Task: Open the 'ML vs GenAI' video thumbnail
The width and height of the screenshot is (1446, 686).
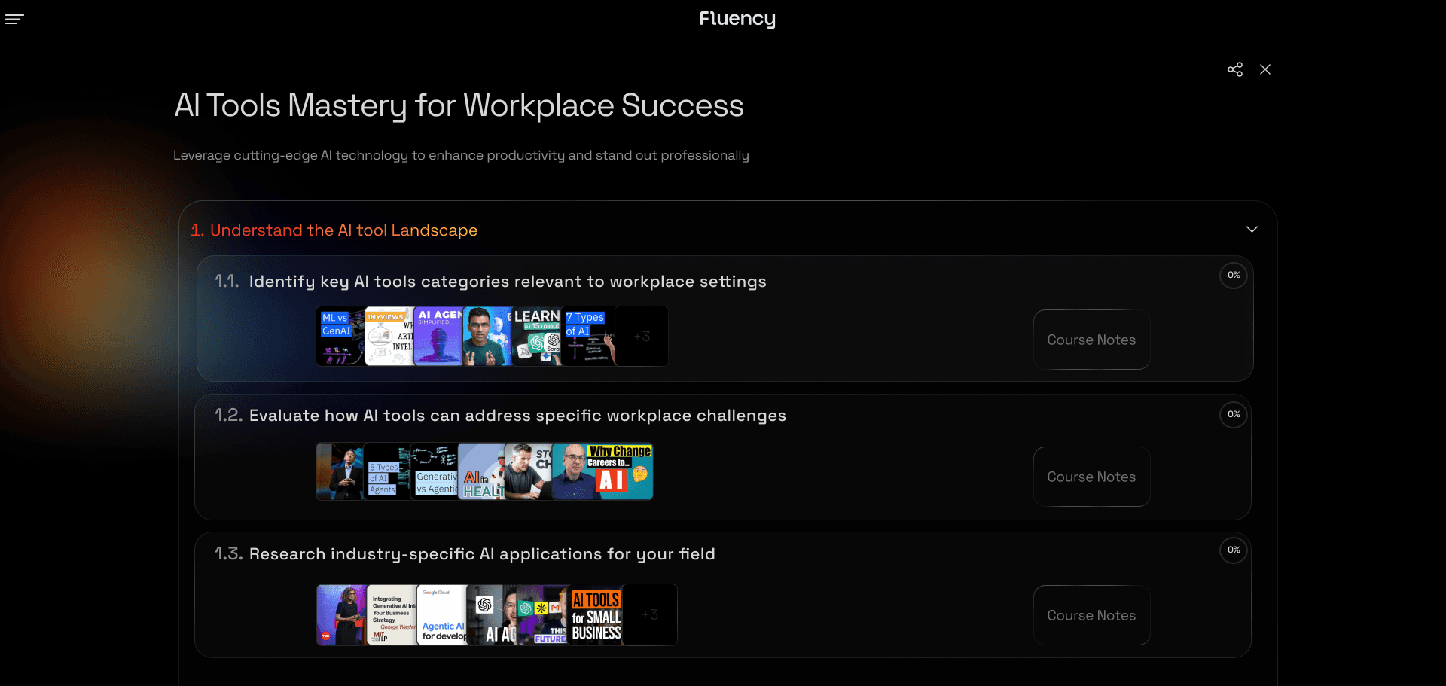Action: click(340, 336)
